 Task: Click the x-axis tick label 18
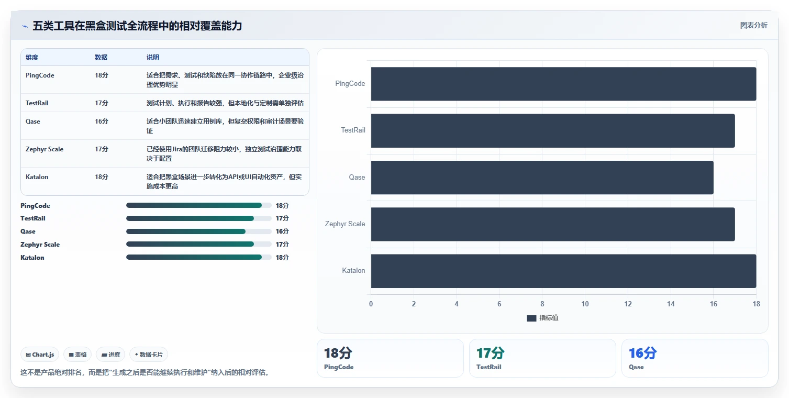[755, 304]
